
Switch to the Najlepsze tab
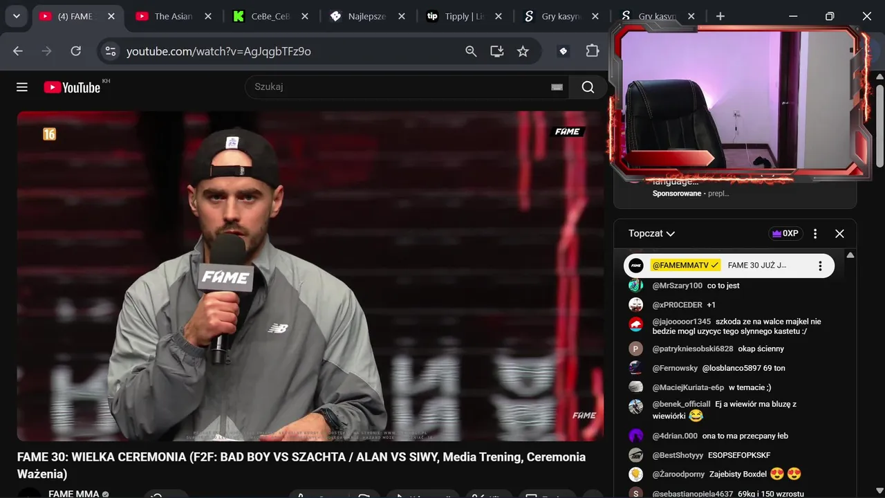pos(366,17)
